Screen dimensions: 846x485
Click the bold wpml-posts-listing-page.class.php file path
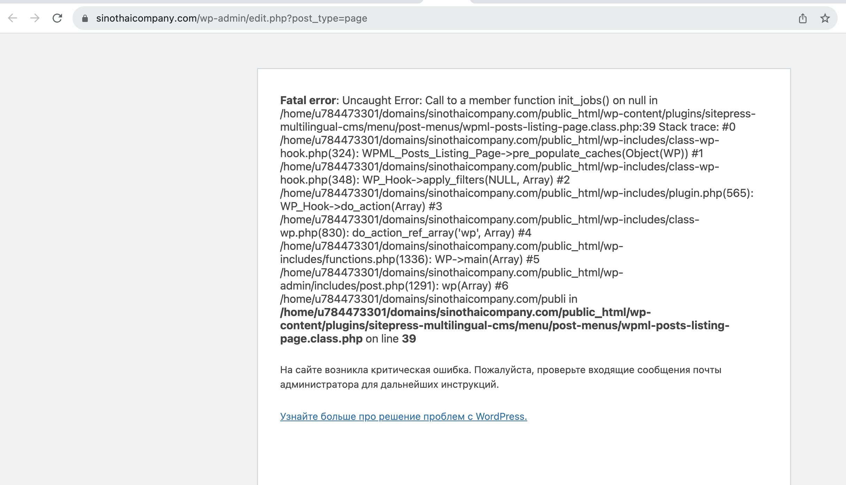(504, 325)
